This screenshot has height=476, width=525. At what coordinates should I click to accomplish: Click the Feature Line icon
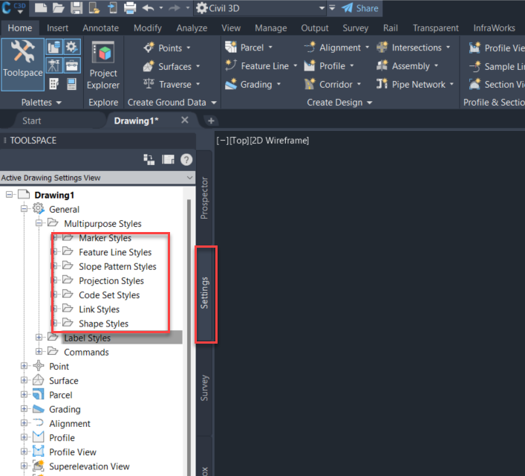(x=231, y=65)
